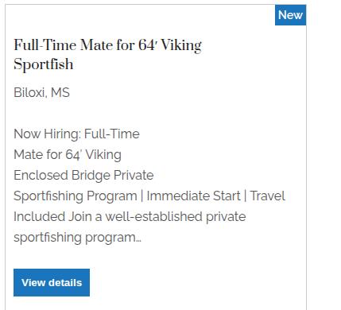The height and width of the screenshot is (310, 341).
Task: Click the truncated 'sportfishing program…' ending text
Action: tap(77, 238)
